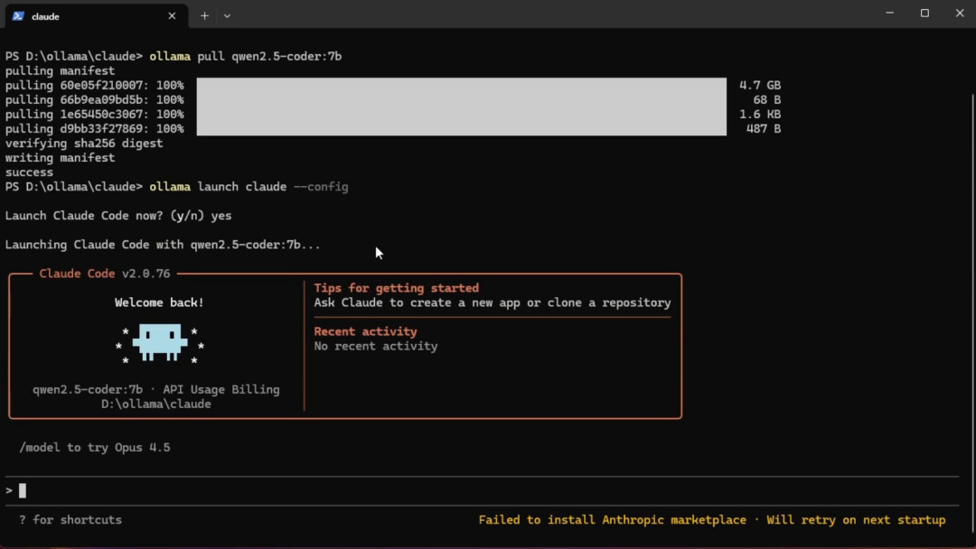Click 'Launch Claude Code now? (y/n) yes' line
Screen dimensions: 976x549
(118, 216)
